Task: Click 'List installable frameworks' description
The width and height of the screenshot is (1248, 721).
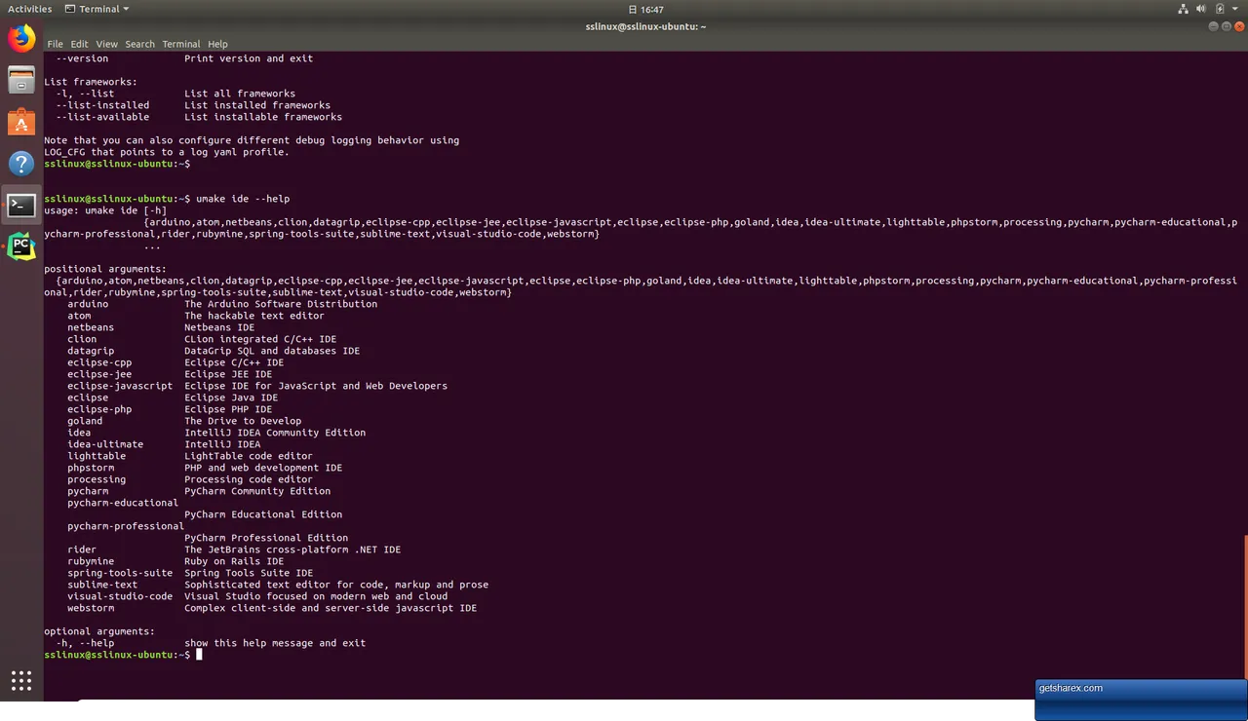Action: (x=263, y=117)
